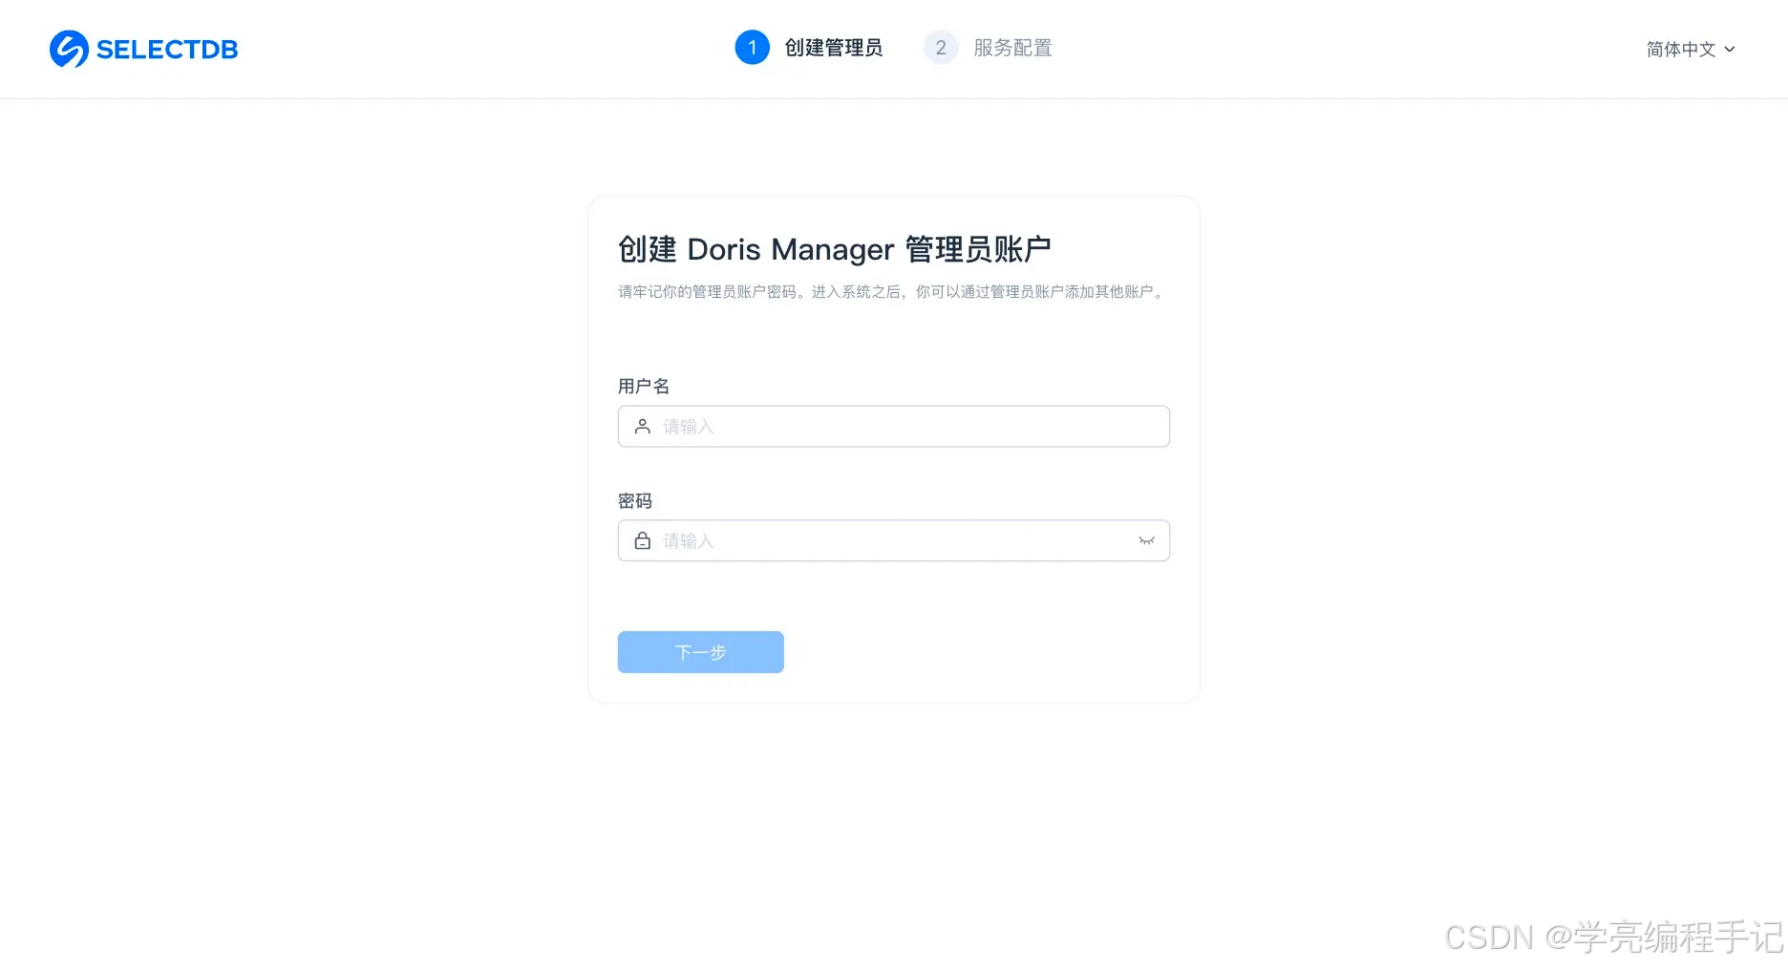
Task: Click the lock icon in password field
Action: [x=643, y=540]
